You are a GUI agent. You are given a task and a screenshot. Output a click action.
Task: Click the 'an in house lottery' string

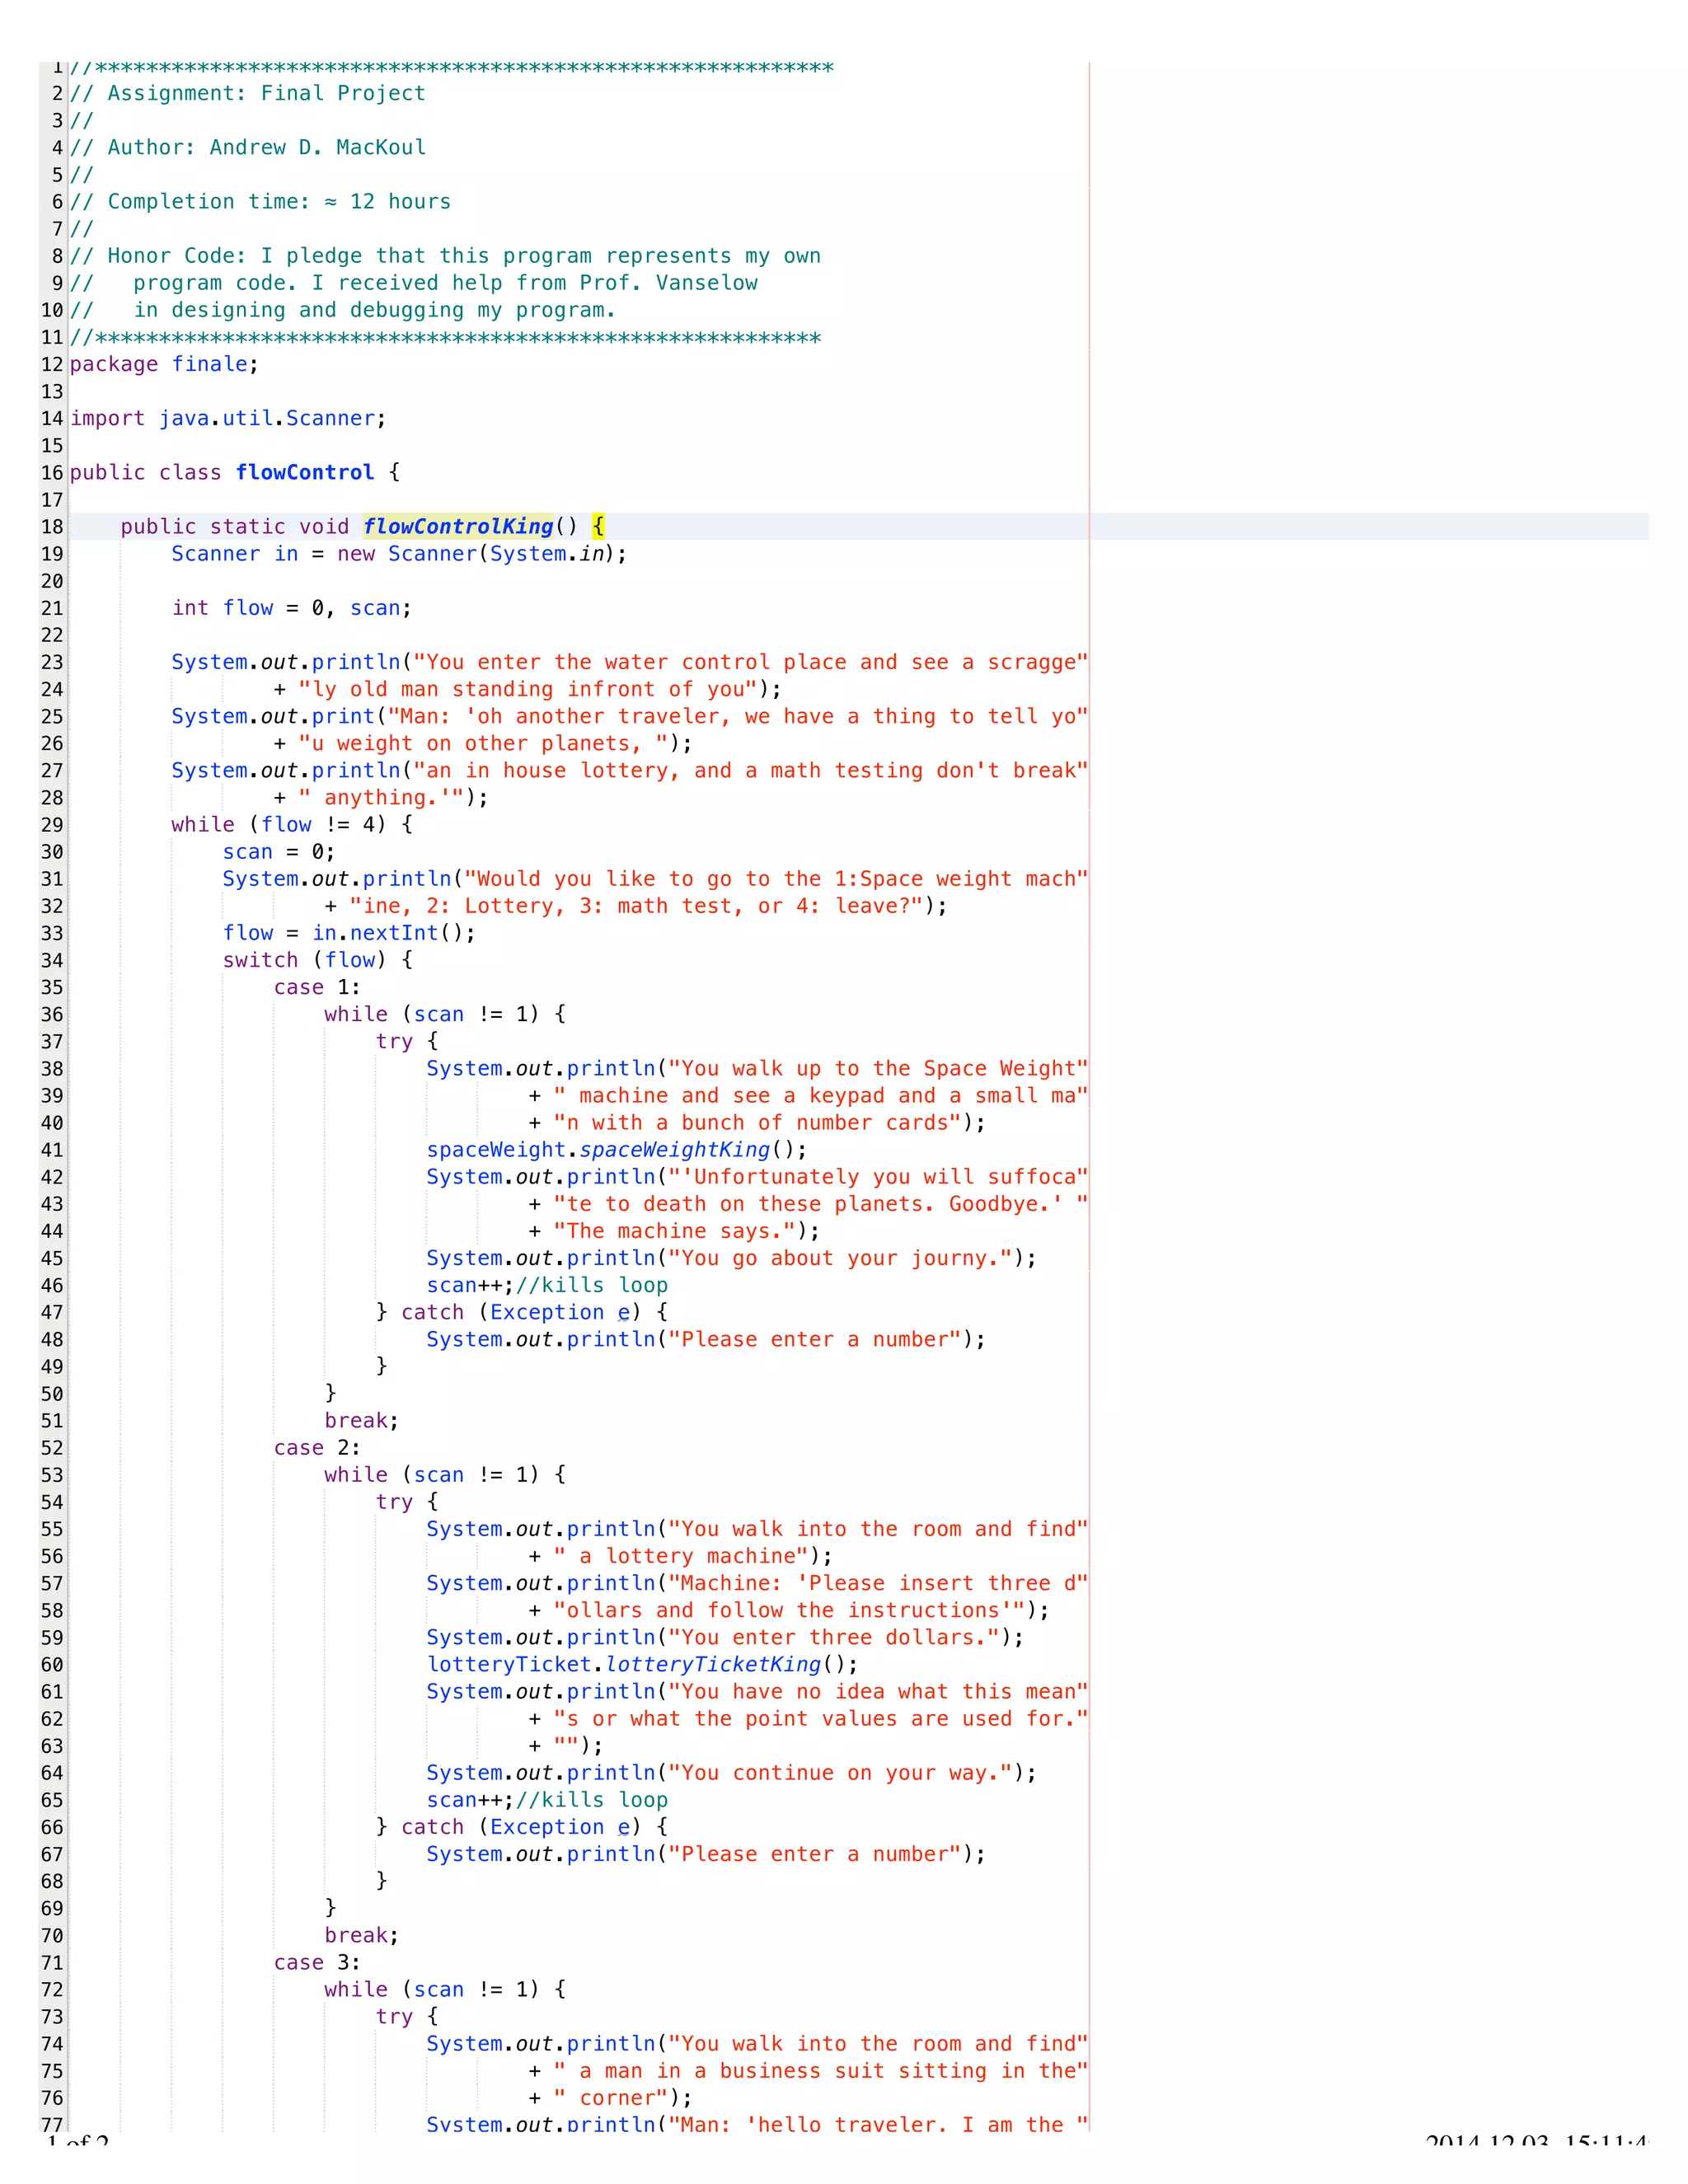click(x=750, y=770)
